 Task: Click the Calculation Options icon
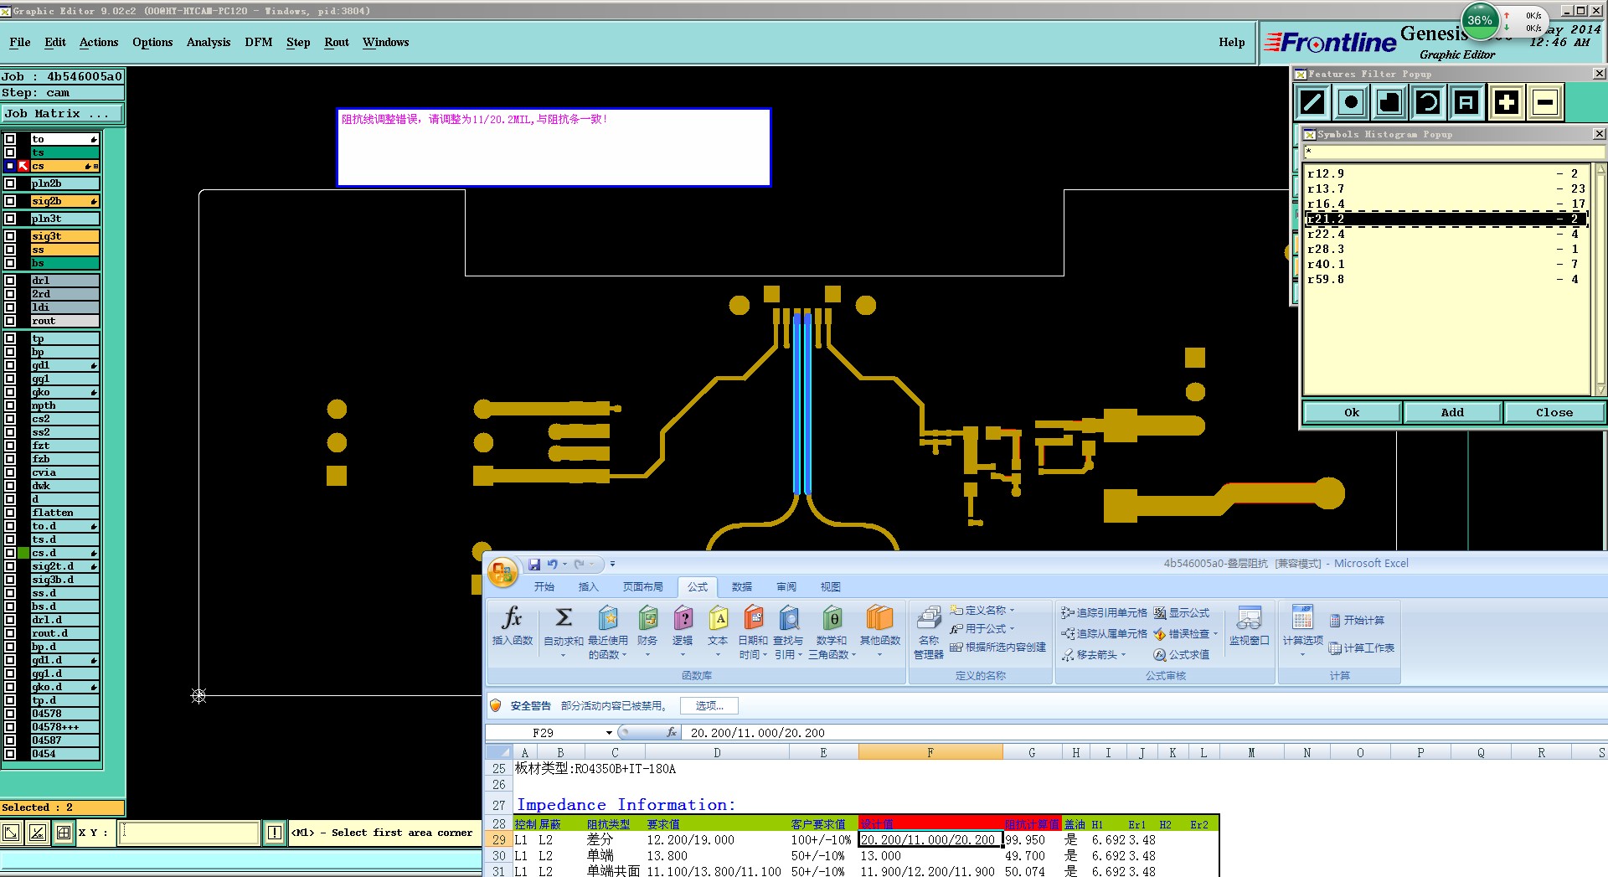[1302, 618]
